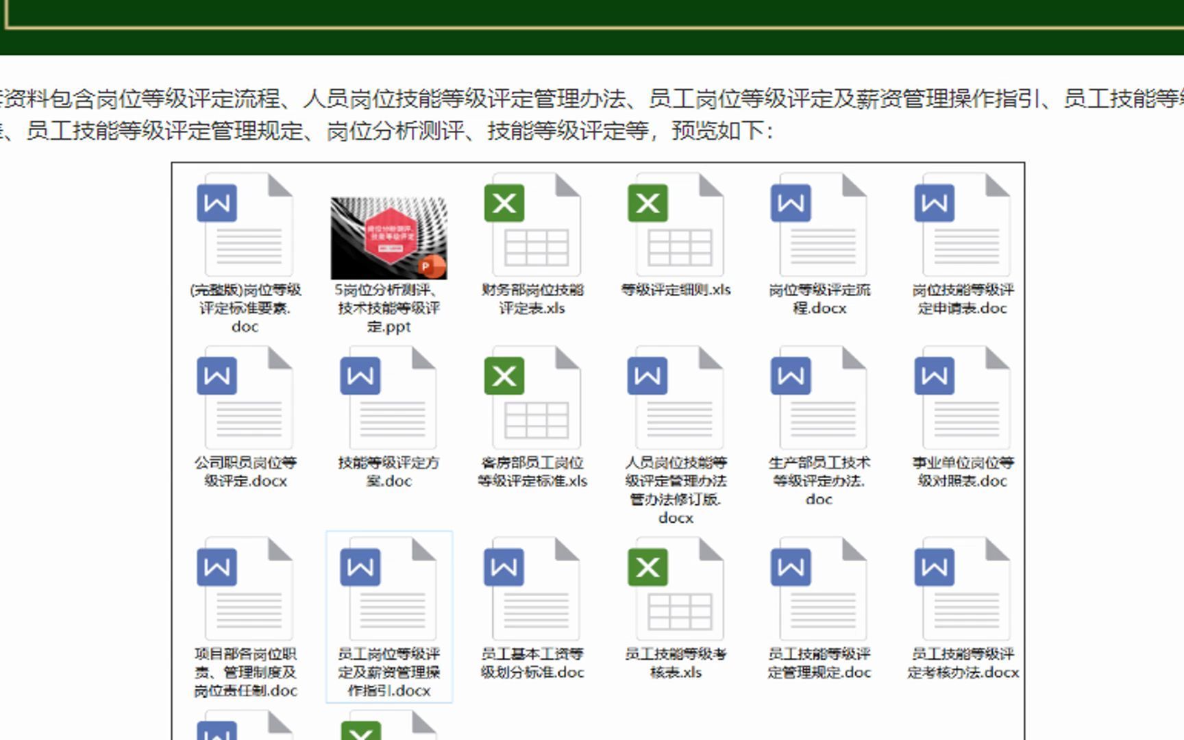
Task: Click the label 员工技能等级评定管理规定.doc
Action: click(x=819, y=663)
